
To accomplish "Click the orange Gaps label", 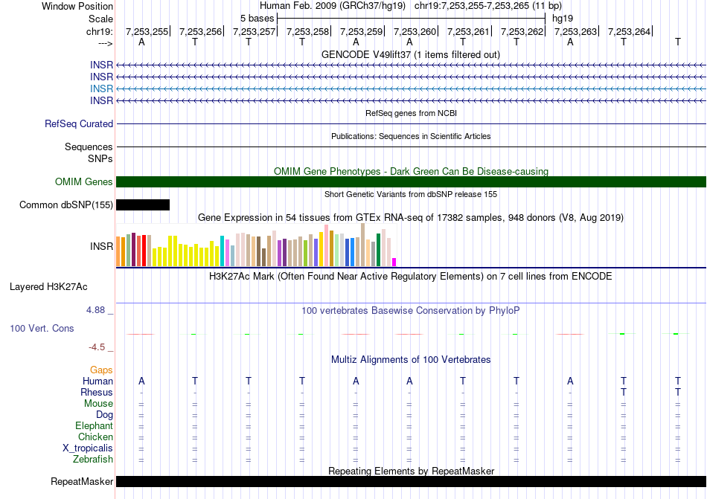I will coord(101,370).
